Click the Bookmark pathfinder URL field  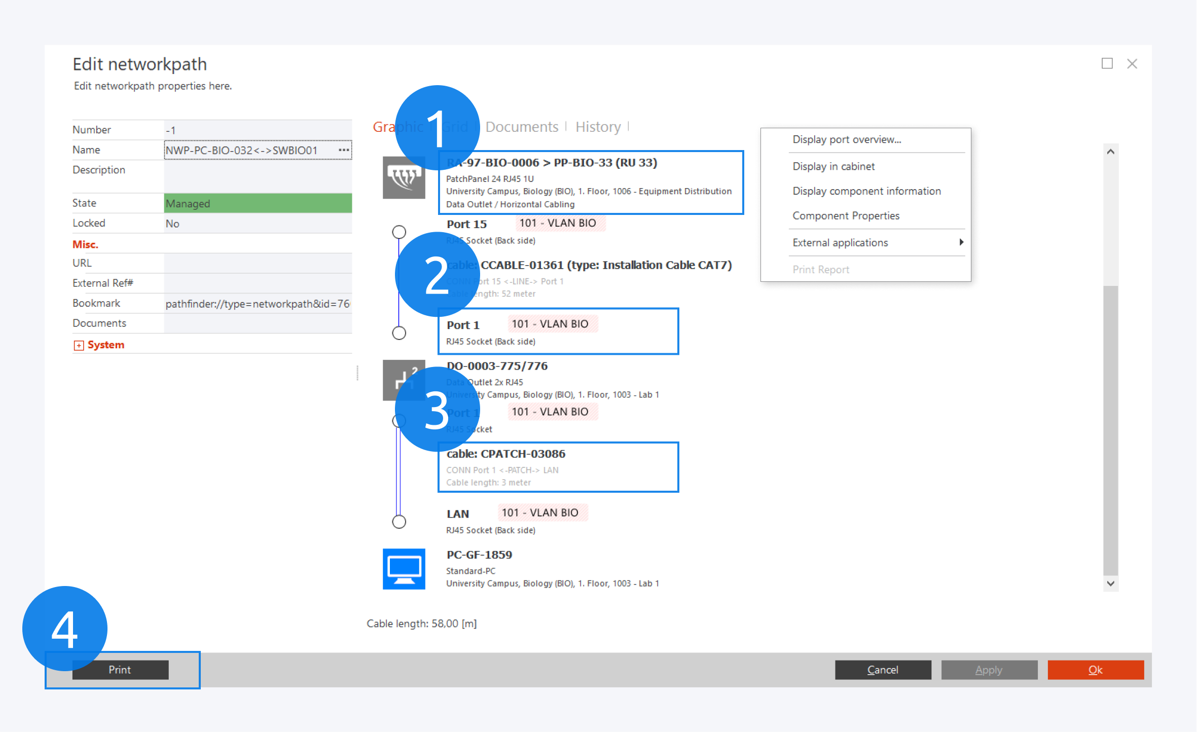tap(258, 304)
